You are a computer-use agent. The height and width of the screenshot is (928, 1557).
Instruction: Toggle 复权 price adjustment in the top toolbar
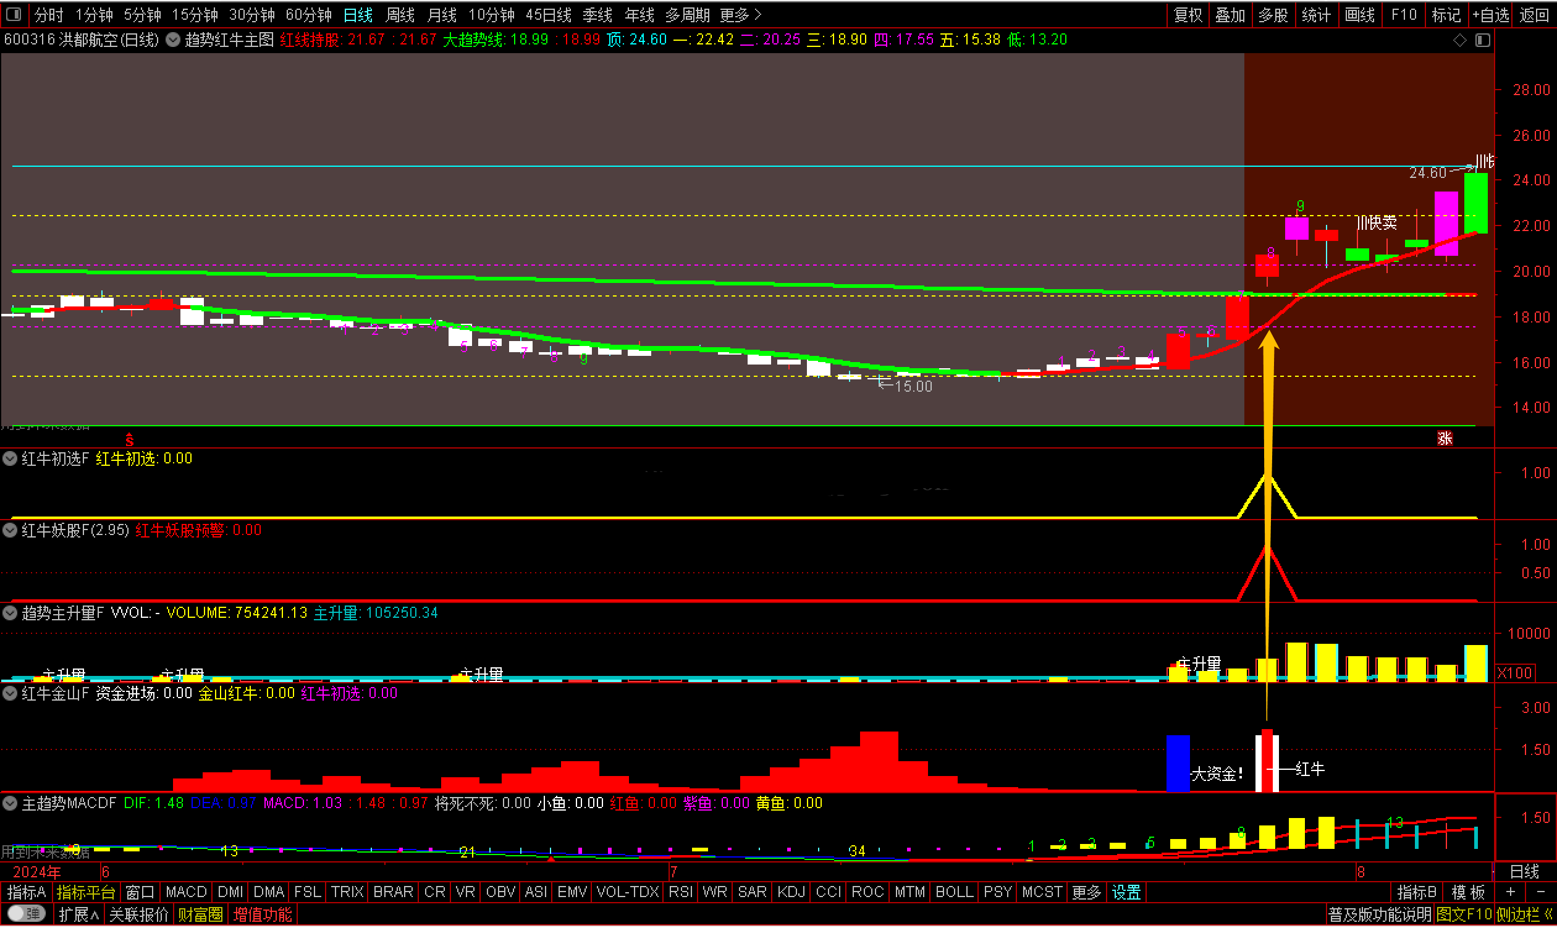pyautogui.click(x=1188, y=14)
